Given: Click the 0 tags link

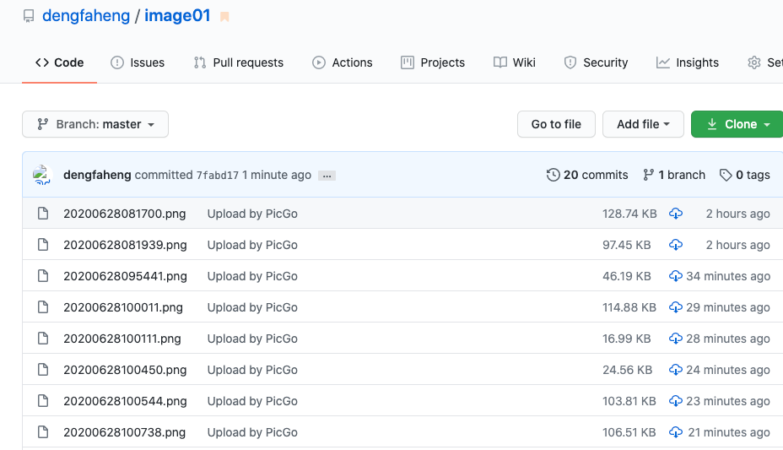Looking at the screenshot, I should coord(745,175).
